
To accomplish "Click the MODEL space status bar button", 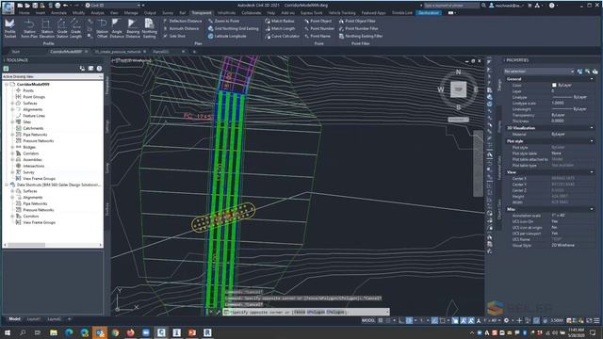I will 368,320.
